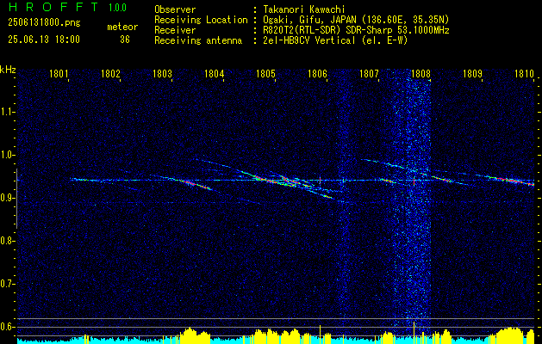Image resolution: width=542 pixels, height=344 pixels.
Task: Click the meteor count value 36
Action: [x=125, y=40]
